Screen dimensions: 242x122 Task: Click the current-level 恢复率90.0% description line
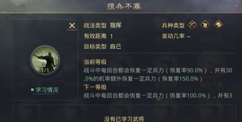click(x=158, y=70)
